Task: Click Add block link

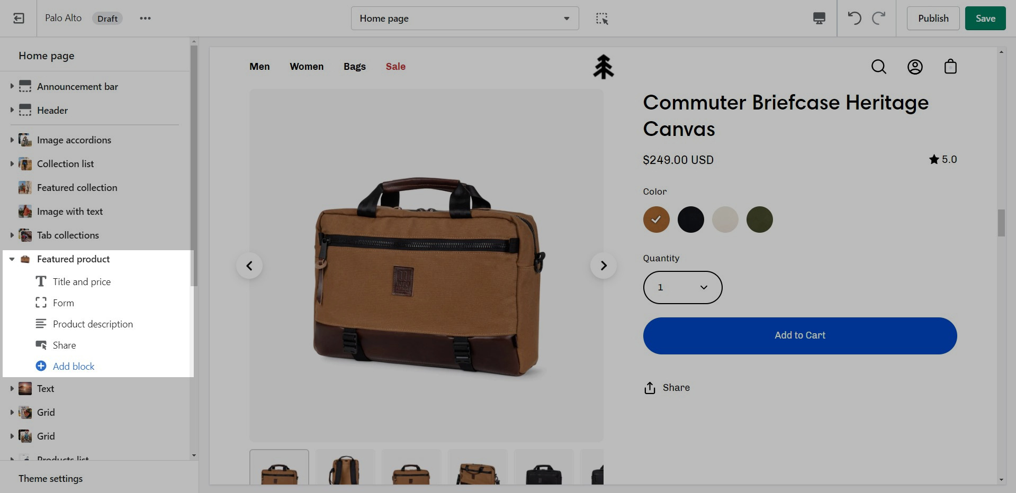Action: pyautogui.click(x=74, y=366)
